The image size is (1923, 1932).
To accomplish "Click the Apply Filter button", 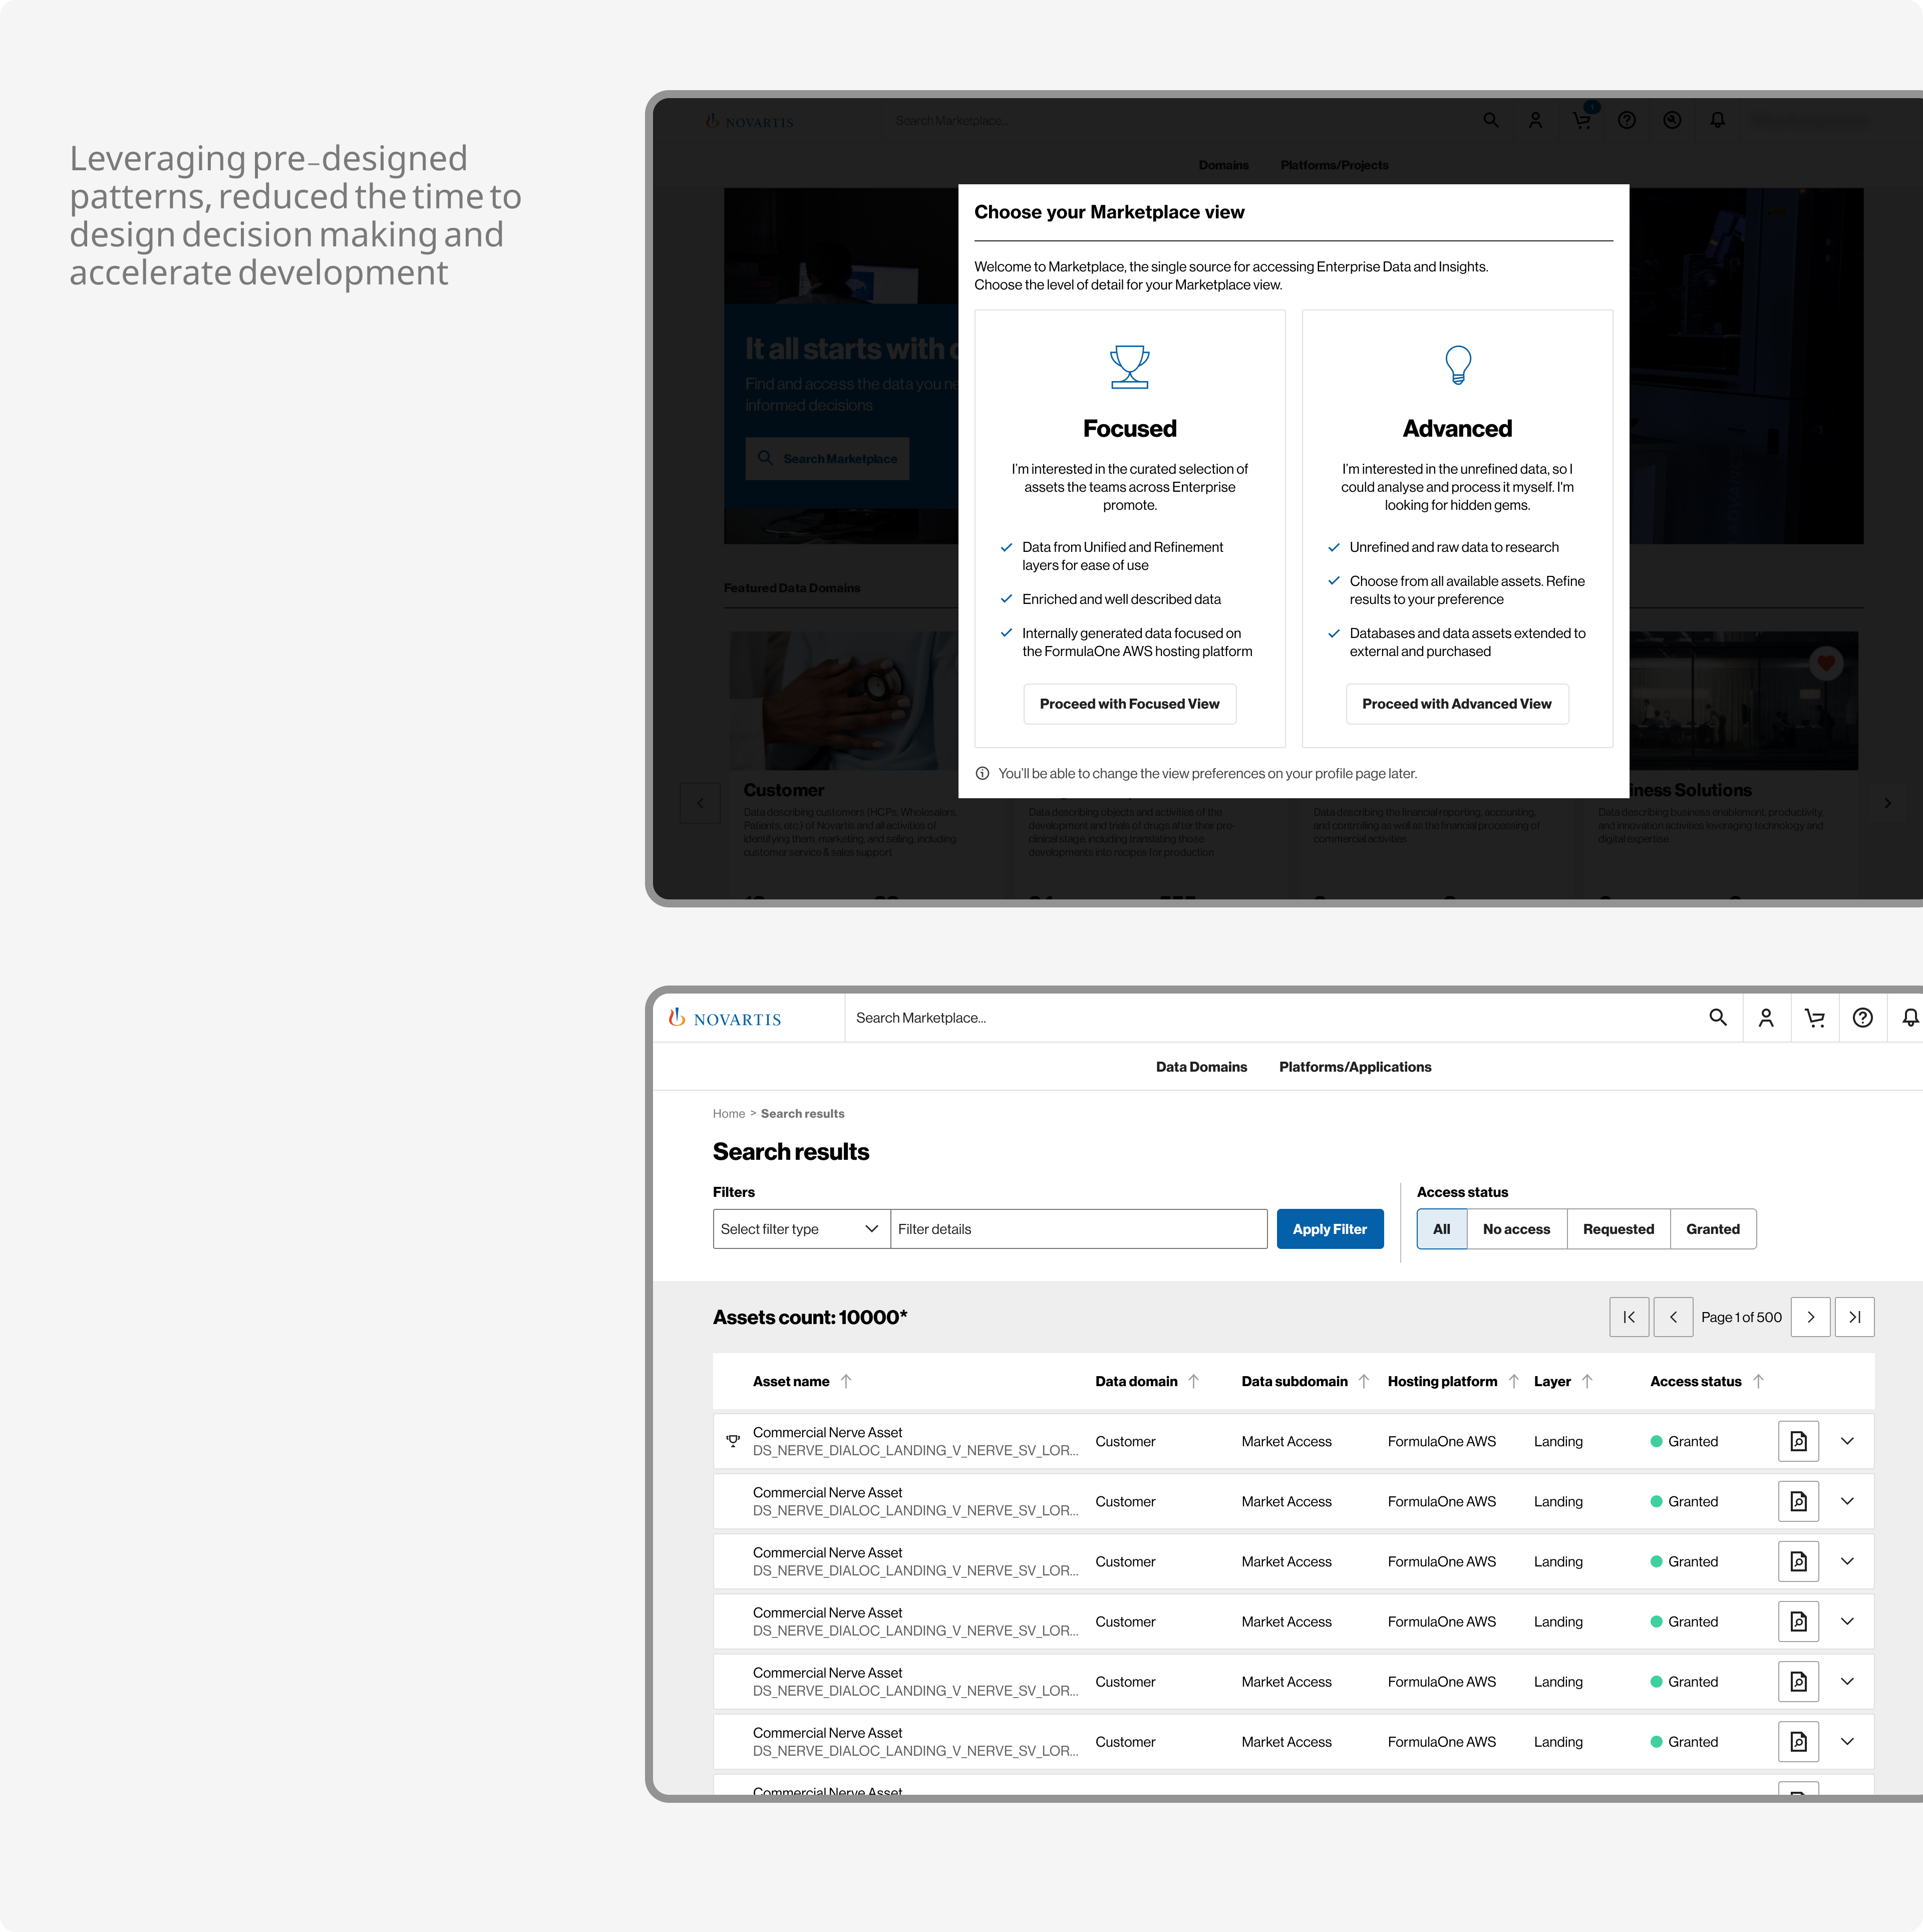I will pos(1329,1229).
